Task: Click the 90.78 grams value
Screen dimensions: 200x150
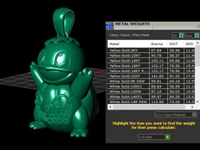Action: (156, 55)
